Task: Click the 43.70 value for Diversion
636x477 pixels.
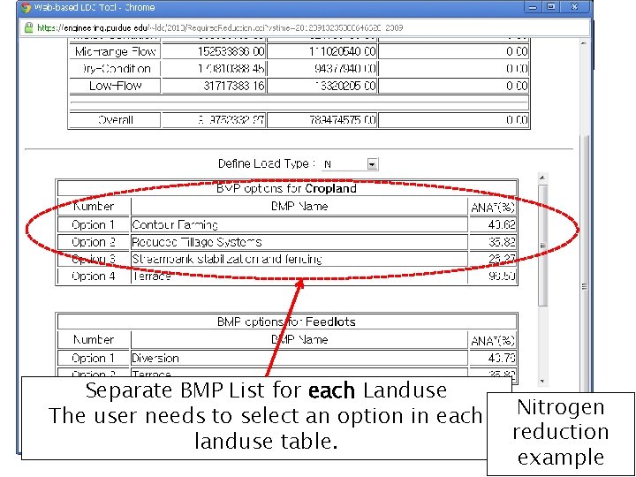Action: click(502, 358)
